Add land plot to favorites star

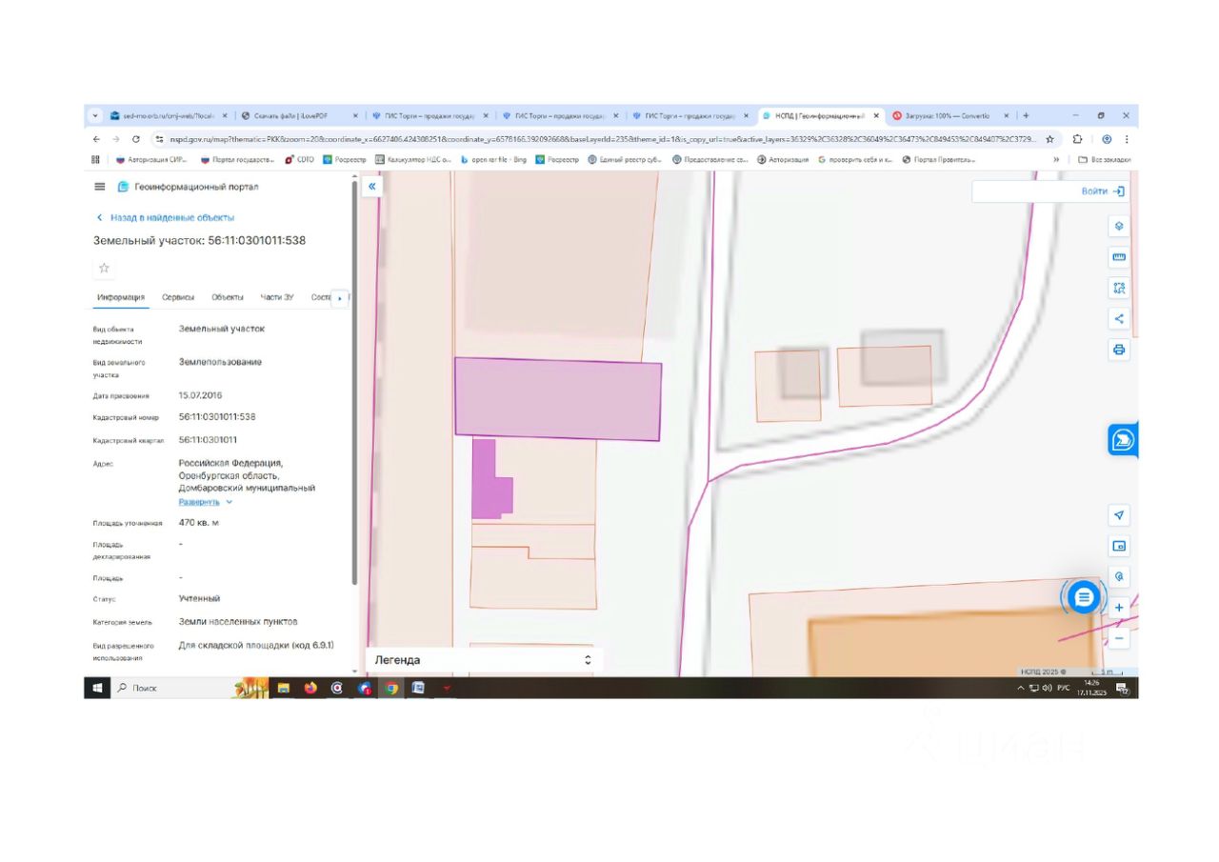pyautogui.click(x=104, y=269)
